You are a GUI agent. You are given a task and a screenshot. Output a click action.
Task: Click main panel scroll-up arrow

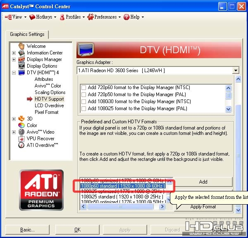click(x=238, y=79)
